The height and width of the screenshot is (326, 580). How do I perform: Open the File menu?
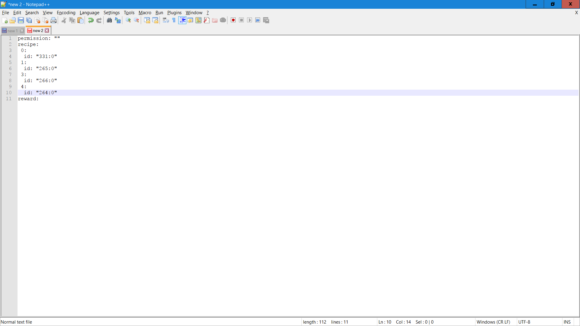(5, 13)
